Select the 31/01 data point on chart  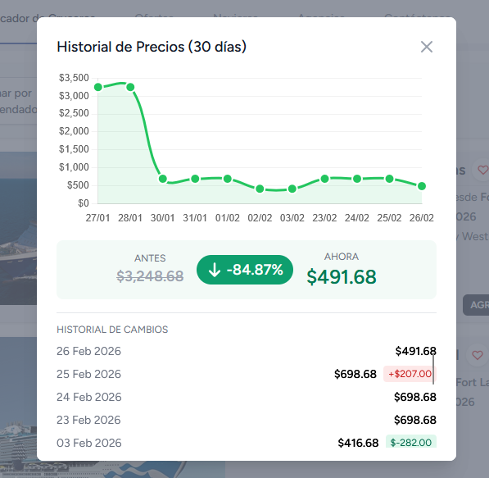tap(195, 179)
